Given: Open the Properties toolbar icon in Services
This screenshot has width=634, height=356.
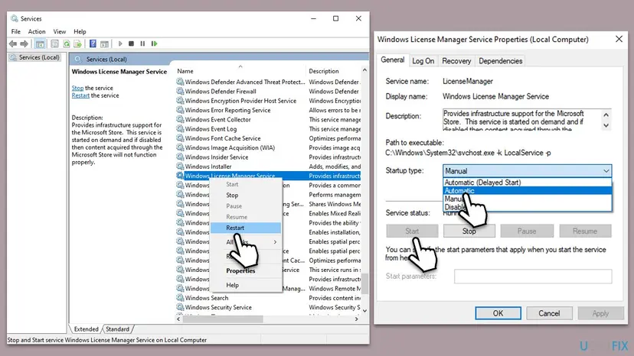Looking at the screenshot, I should point(54,44).
